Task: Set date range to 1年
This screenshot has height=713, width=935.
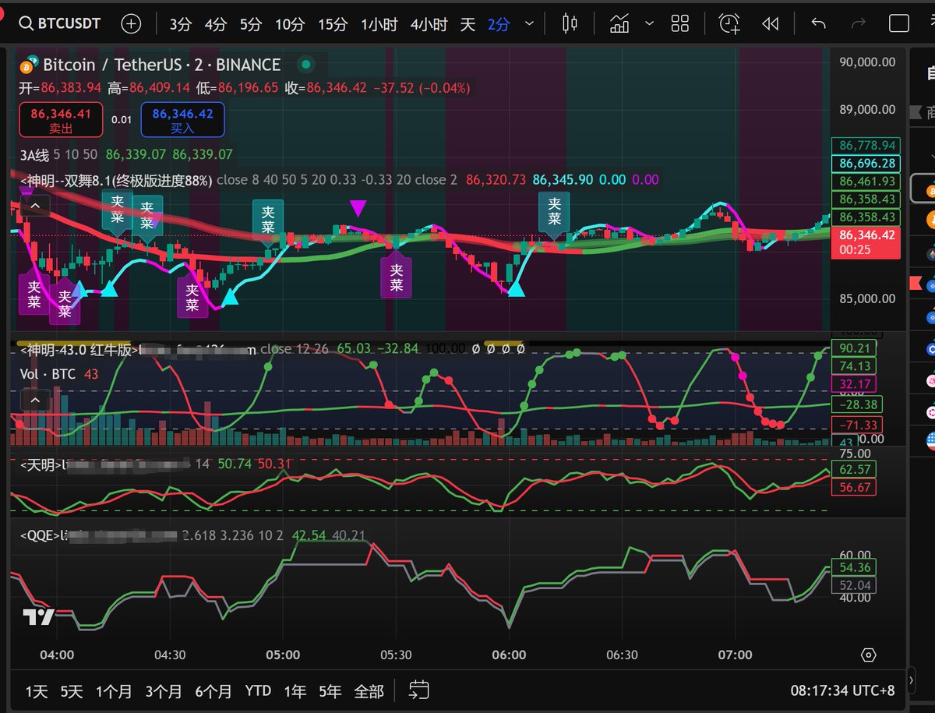Action: (295, 691)
